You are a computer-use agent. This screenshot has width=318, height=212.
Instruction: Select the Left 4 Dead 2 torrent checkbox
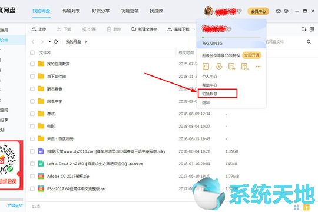pos(32,164)
